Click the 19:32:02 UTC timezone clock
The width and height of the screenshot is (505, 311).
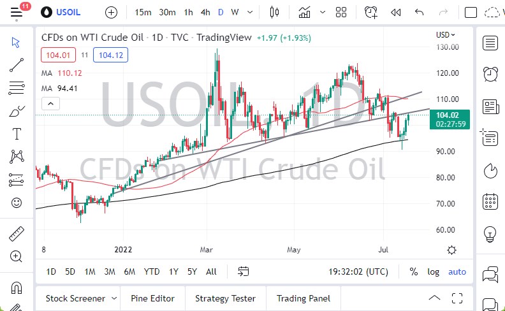pyautogui.click(x=357, y=272)
